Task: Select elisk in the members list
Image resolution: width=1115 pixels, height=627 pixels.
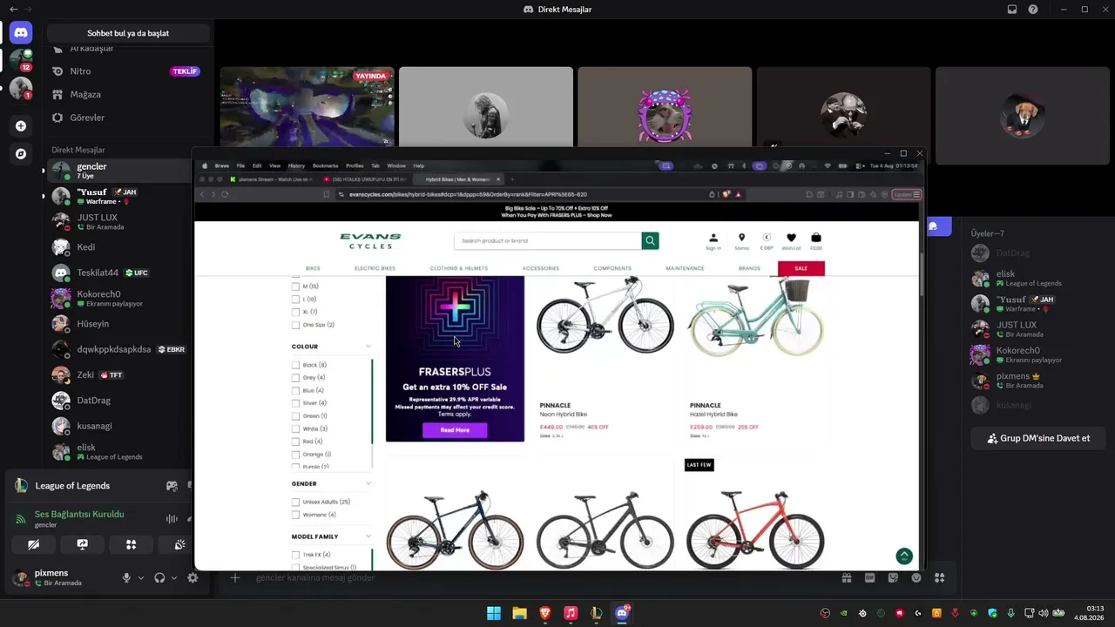Action: click(x=1037, y=279)
